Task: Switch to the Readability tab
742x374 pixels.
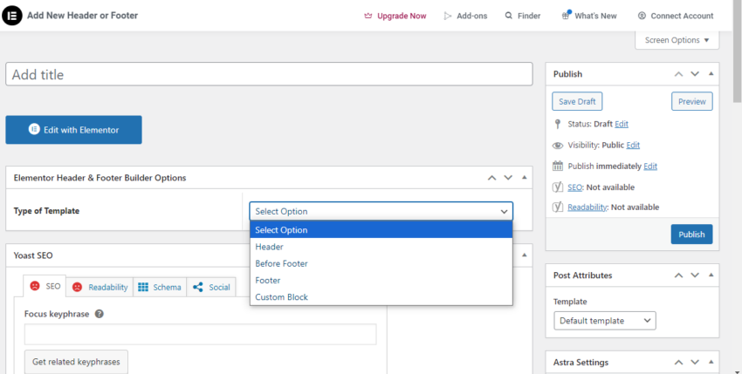Action: tap(100, 287)
